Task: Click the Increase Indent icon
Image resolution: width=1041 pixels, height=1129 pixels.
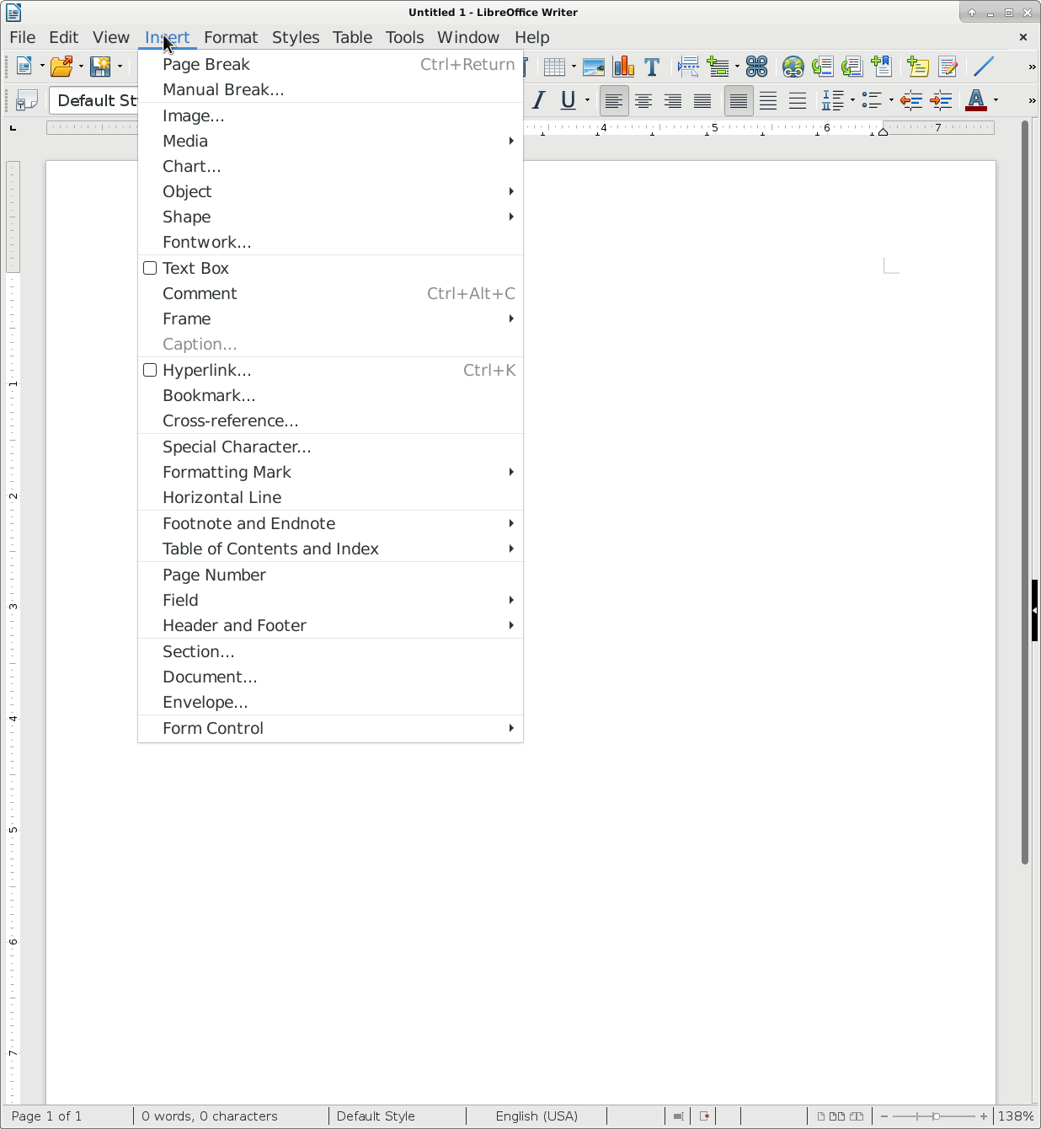Action: [941, 101]
